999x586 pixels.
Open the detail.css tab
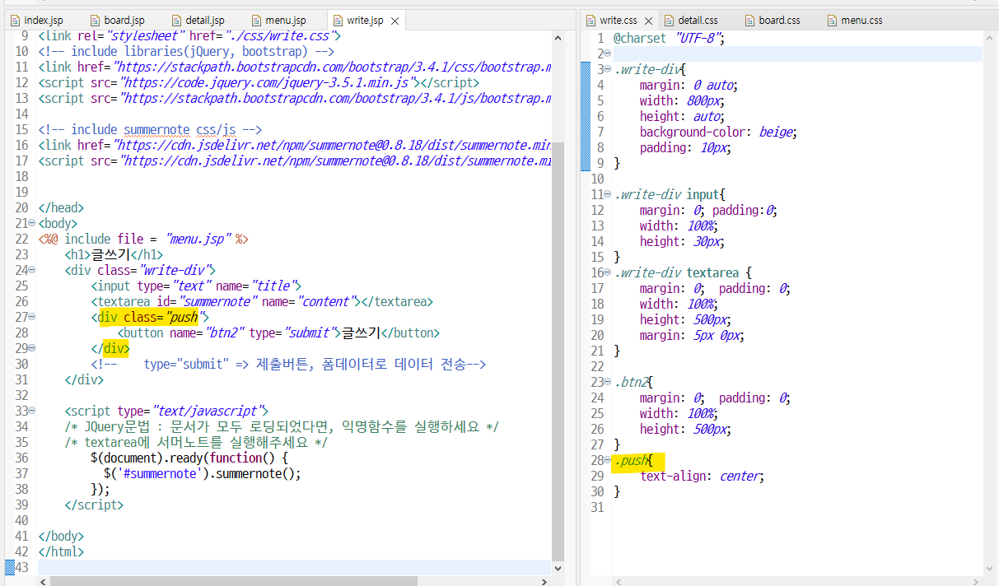tap(692, 20)
